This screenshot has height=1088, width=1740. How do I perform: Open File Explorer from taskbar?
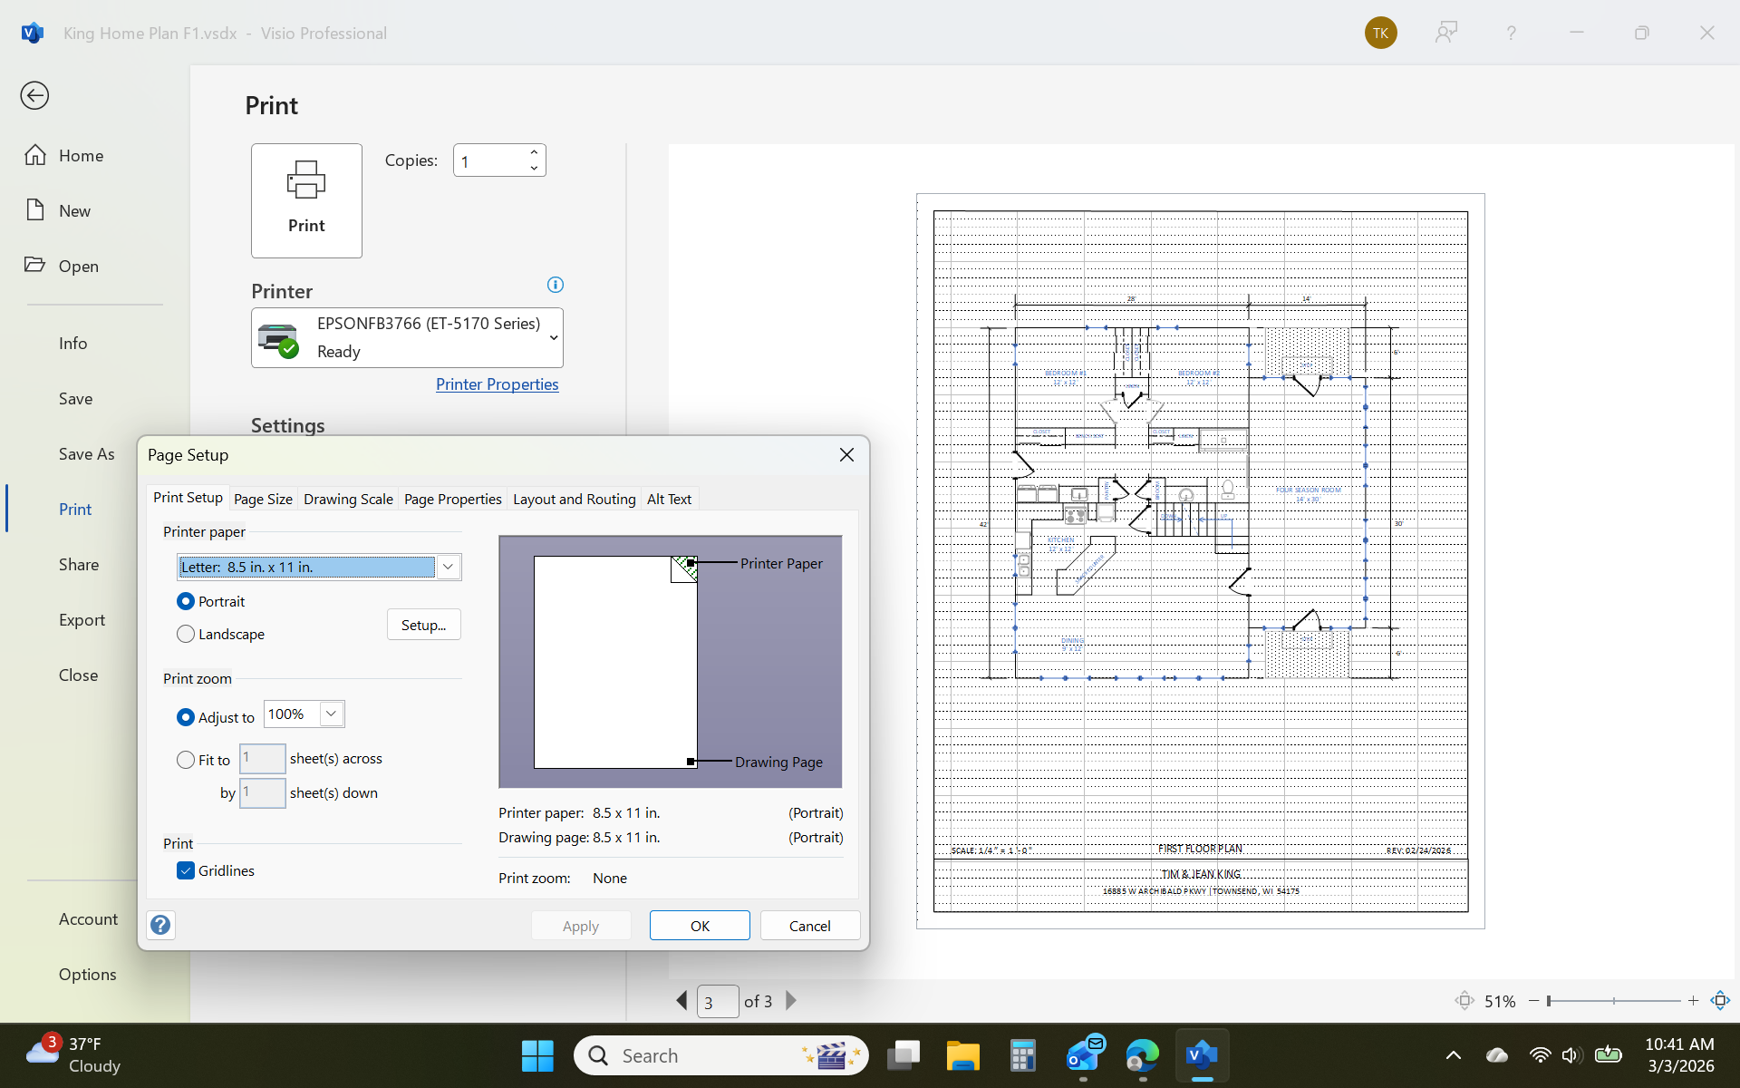[962, 1055]
